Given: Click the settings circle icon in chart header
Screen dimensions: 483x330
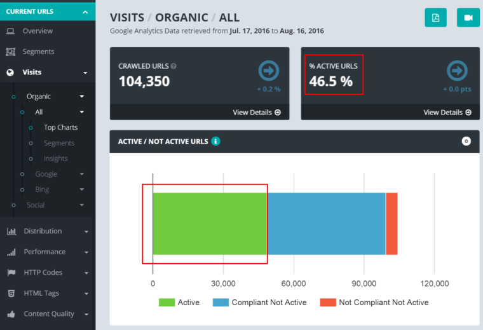Looking at the screenshot, I should point(466,141).
